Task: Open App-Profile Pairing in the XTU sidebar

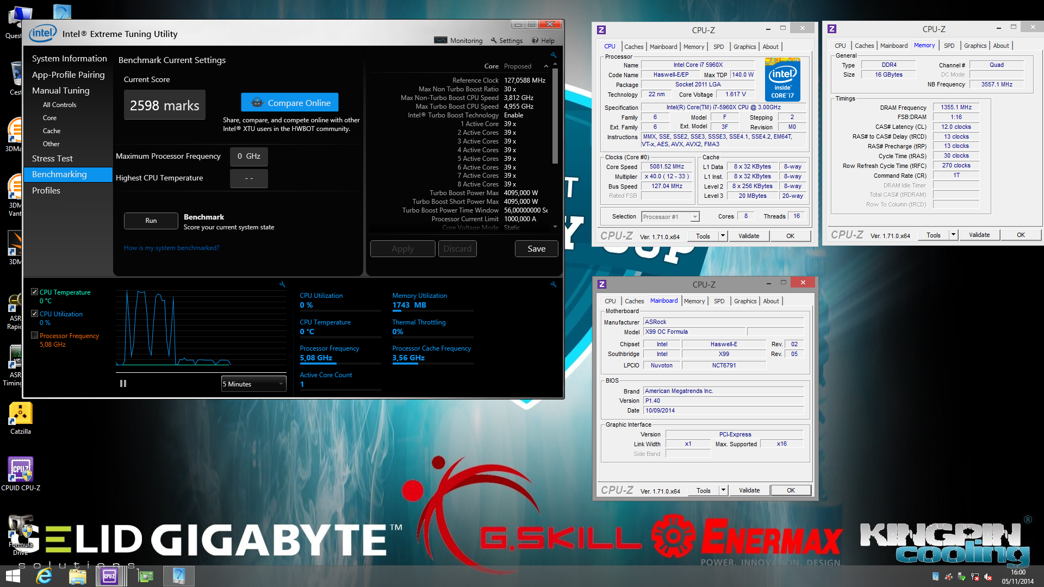Action: 68,75
